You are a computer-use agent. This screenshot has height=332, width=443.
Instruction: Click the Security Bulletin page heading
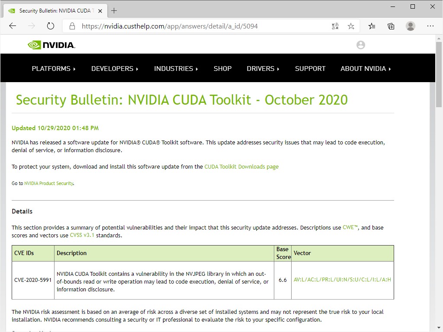coord(182,100)
